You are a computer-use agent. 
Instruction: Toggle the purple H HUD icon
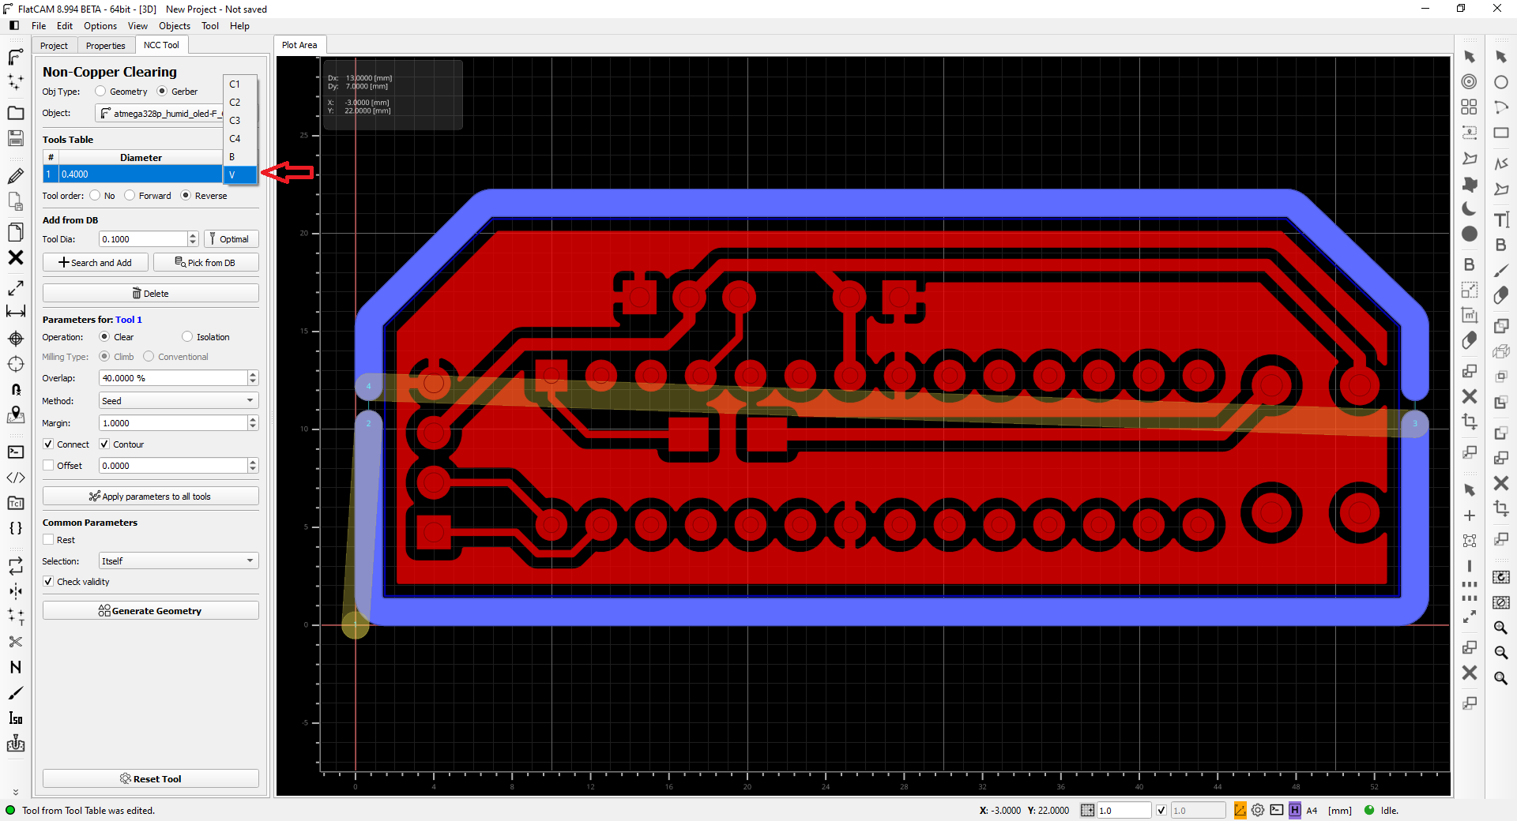pyautogui.click(x=1294, y=810)
